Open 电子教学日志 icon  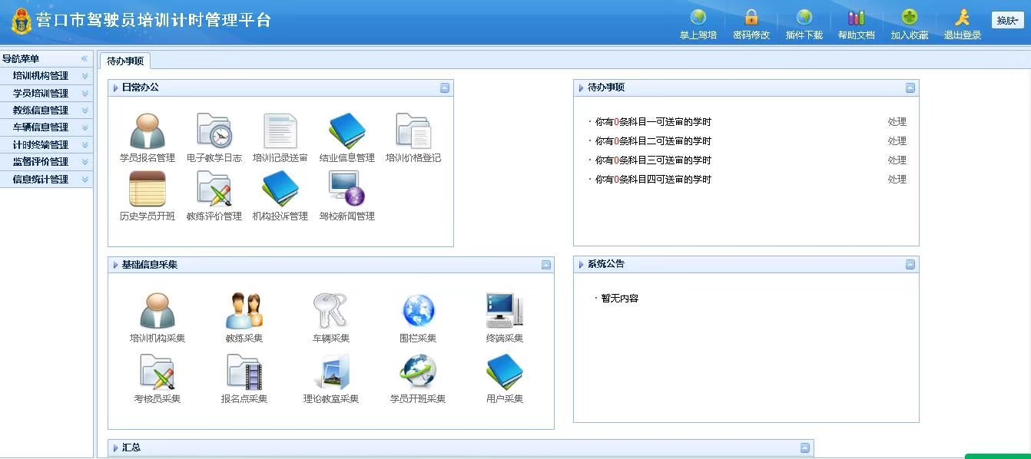pos(214,131)
